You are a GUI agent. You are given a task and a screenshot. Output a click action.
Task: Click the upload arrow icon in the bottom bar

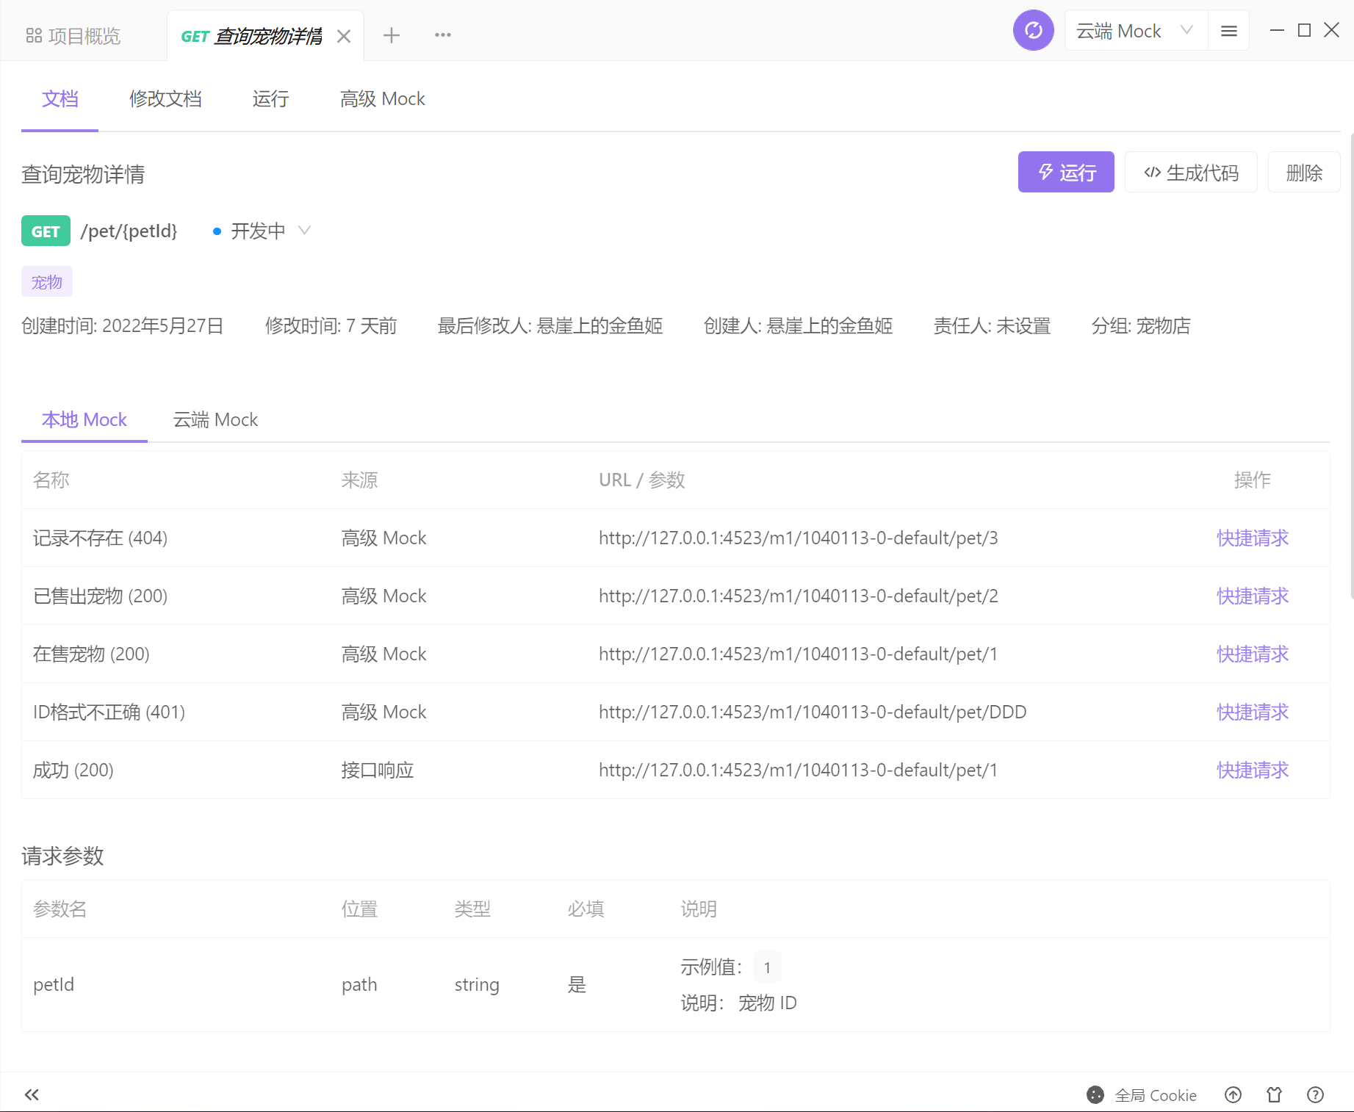1233,1094
